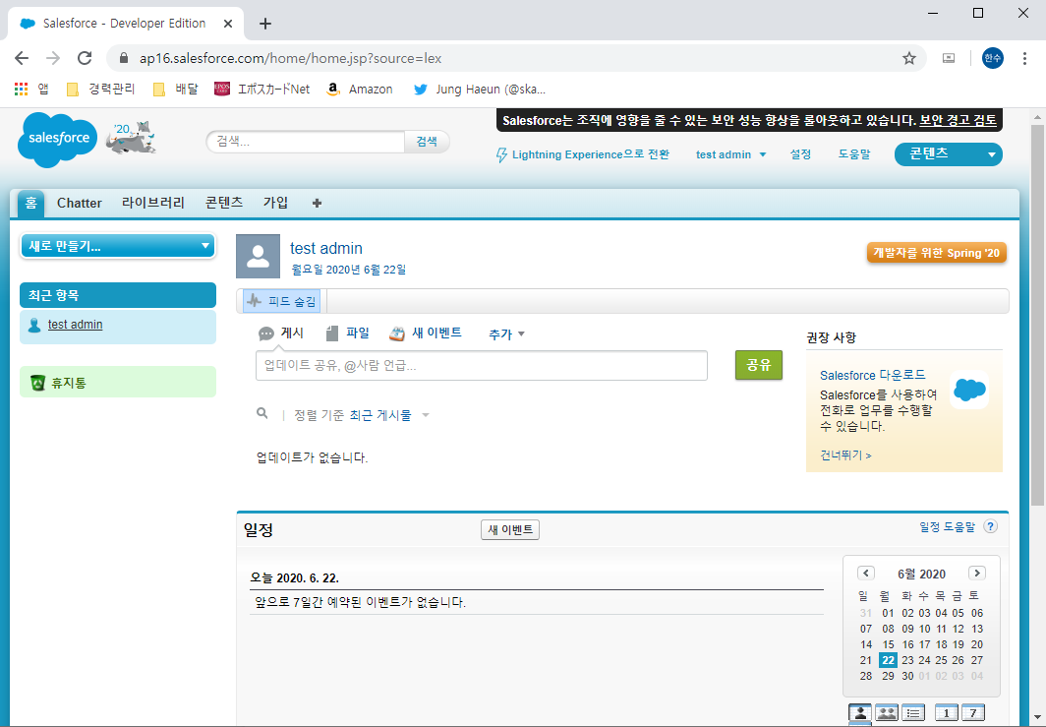Open the test admin link in recent items
The height and width of the screenshot is (727, 1046).
click(x=76, y=325)
